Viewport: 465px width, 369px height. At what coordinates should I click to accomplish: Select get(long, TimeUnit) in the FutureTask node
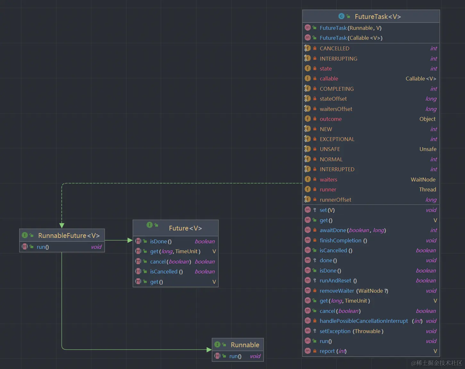tap(345, 301)
